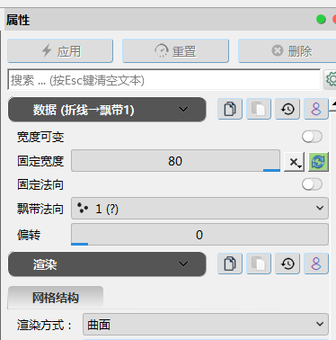Click the 重置 button
The width and height of the screenshot is (336, 340).
pyautogui.click(x=175, y=51)
